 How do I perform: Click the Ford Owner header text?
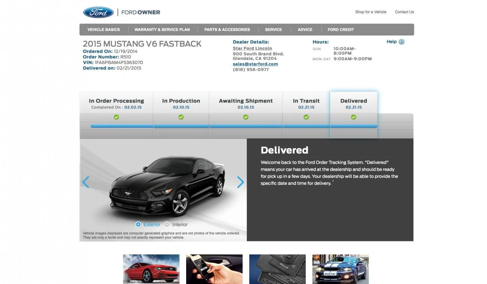(x=140, y=12)
